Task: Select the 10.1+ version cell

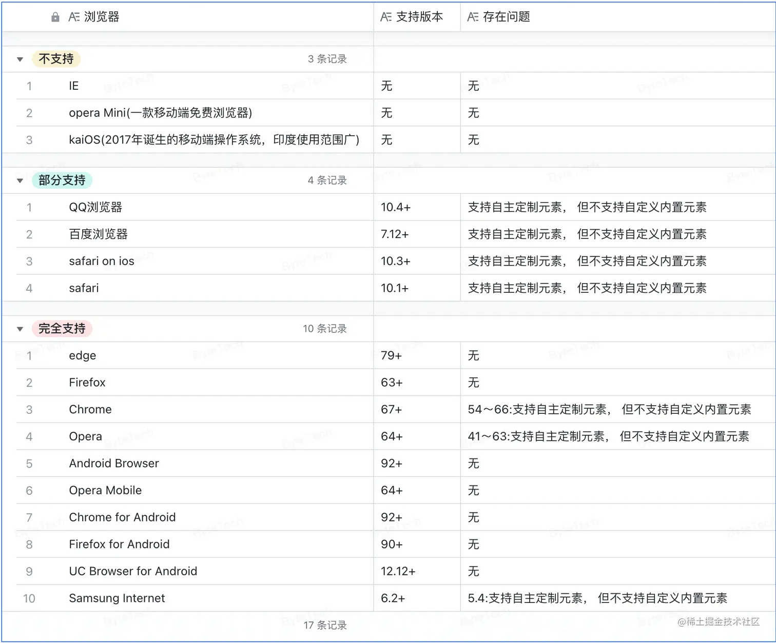Action: click(x=417, y=288)
